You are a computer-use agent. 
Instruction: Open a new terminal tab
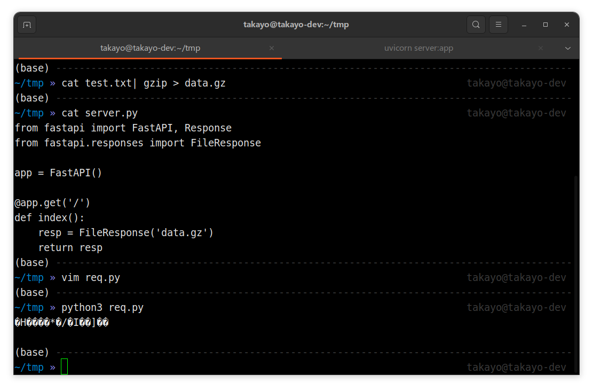27,25
